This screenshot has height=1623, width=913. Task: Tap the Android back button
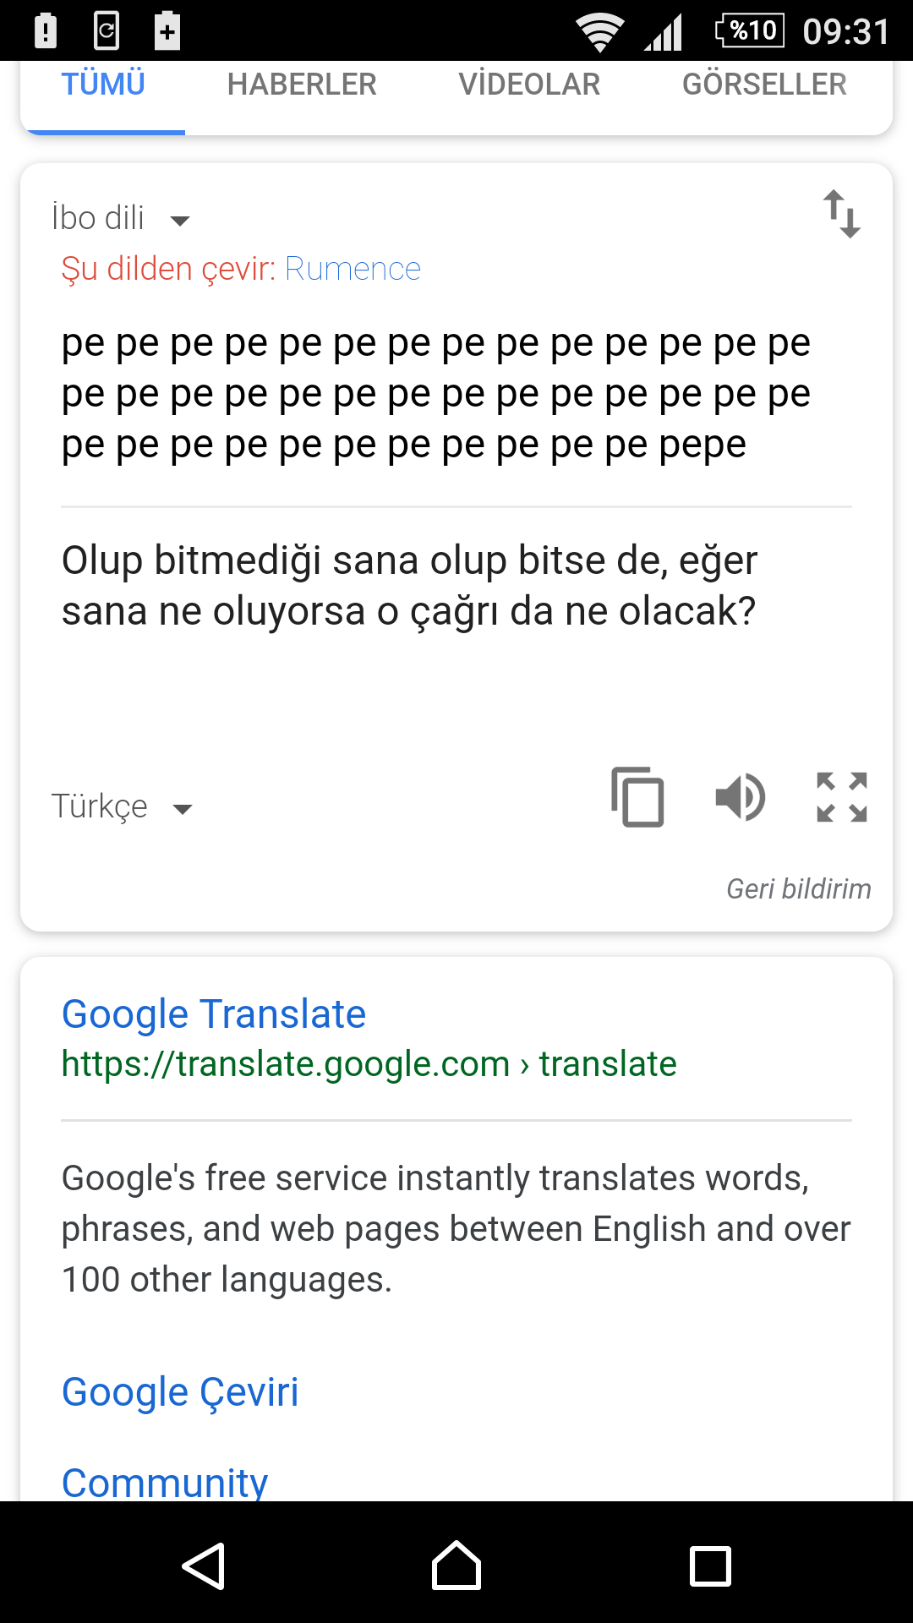point(204,1566)
